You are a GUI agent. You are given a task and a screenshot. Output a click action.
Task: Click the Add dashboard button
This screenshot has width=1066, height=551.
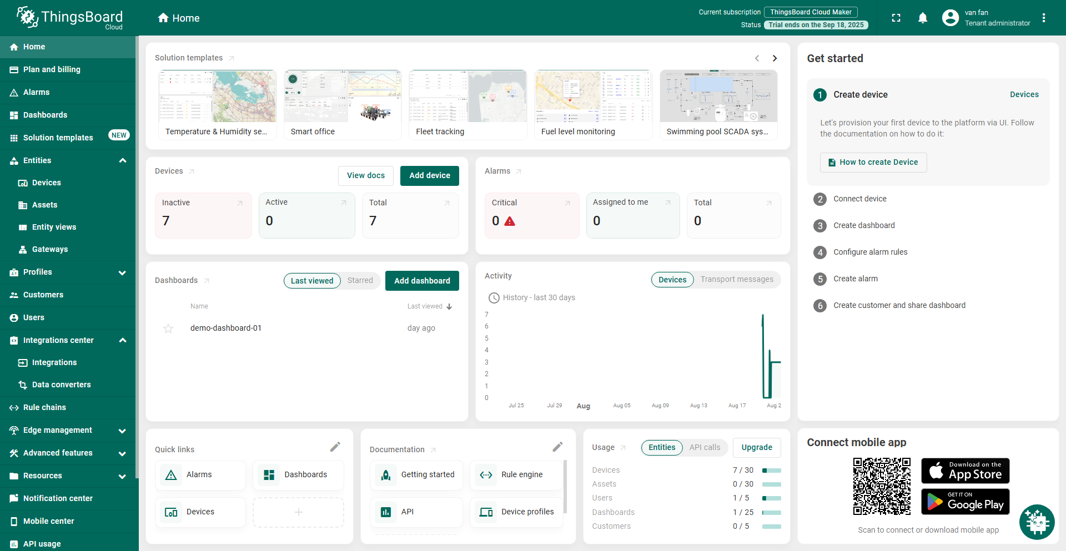click(x=422, y=281)
